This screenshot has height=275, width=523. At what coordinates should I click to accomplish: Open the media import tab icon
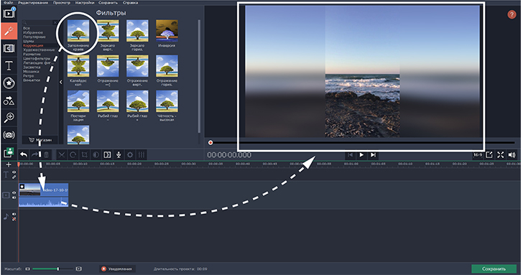pyautogui.click(x=9, y=14)
